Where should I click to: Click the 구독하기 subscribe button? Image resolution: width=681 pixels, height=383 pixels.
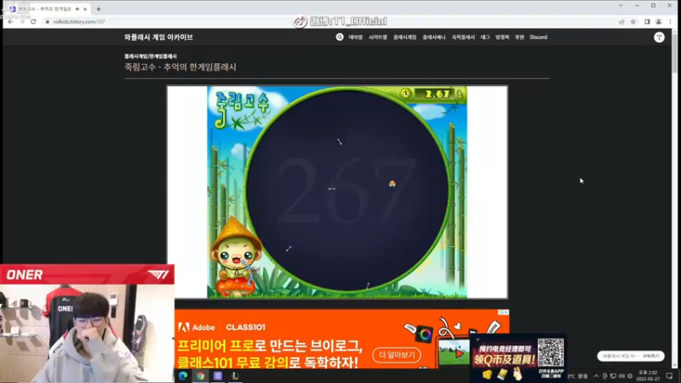coord(651,356)
